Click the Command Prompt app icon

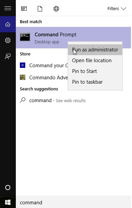click(25, 37)
